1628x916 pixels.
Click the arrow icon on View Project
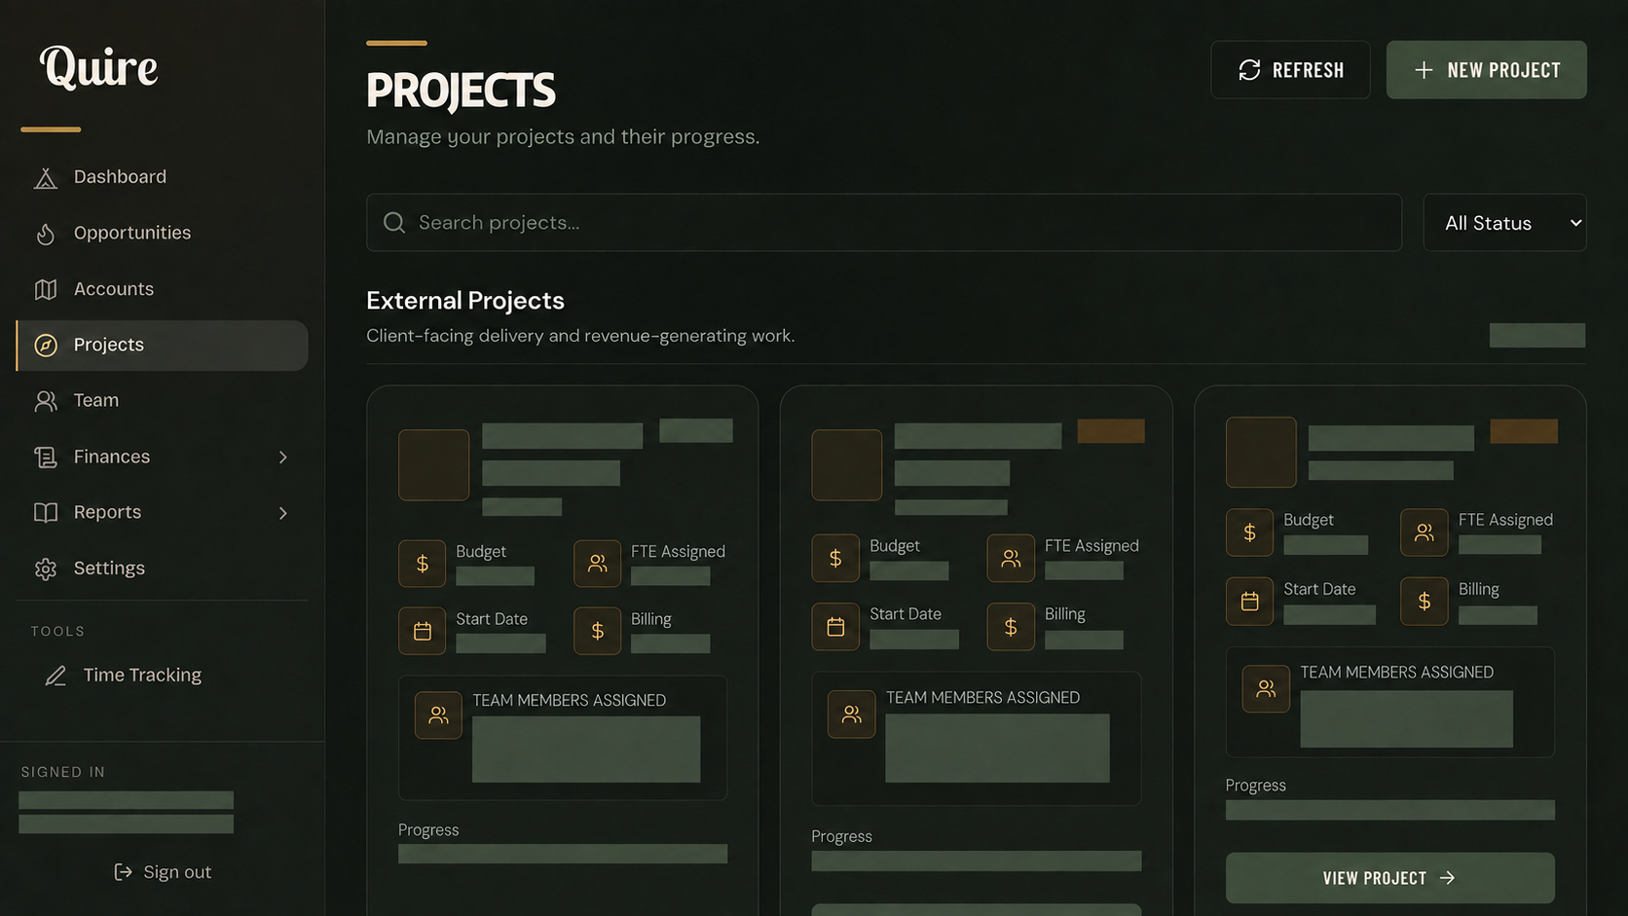1447,878
